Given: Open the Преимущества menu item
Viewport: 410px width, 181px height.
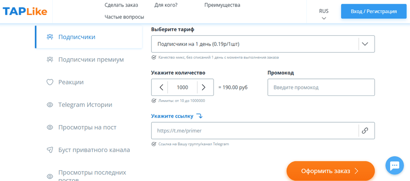Looking at the screenshot, I should point(222,5).
